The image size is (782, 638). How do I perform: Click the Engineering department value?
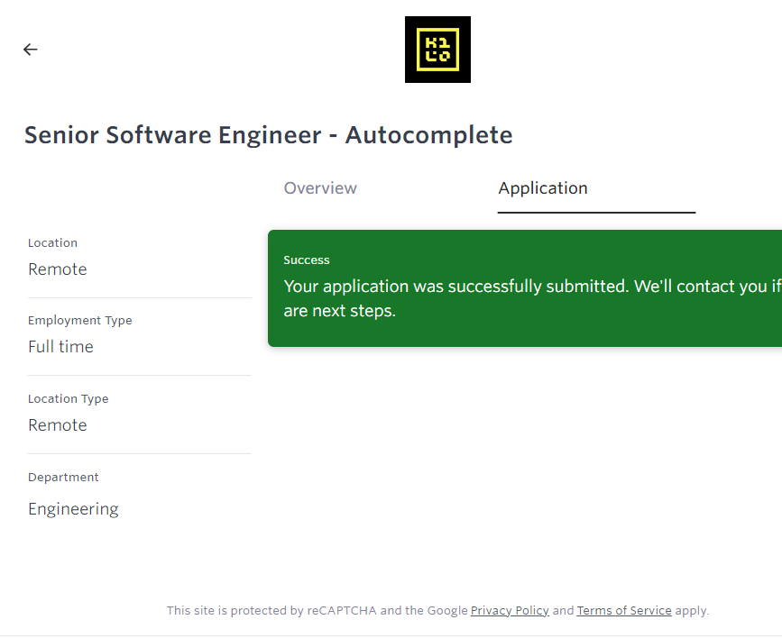pyautogui.click(x=73, y=509)
